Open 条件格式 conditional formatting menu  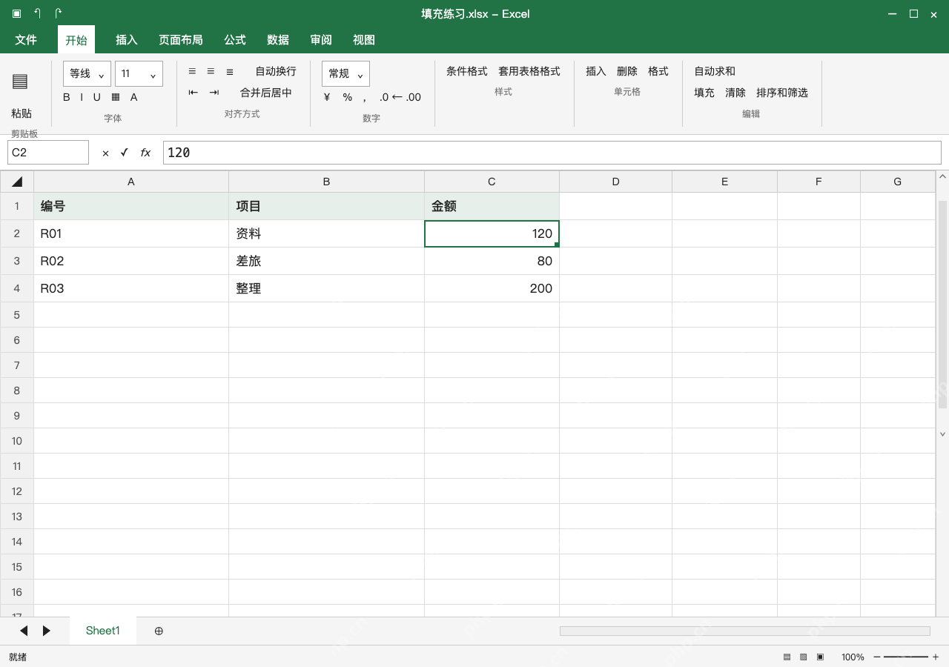pyautogui.click(x=467, y=71)
